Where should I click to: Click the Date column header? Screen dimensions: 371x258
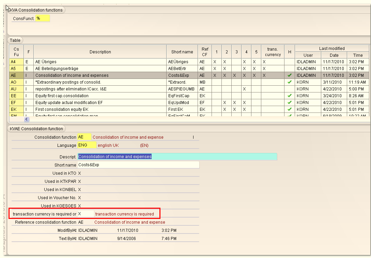[334, 55]
